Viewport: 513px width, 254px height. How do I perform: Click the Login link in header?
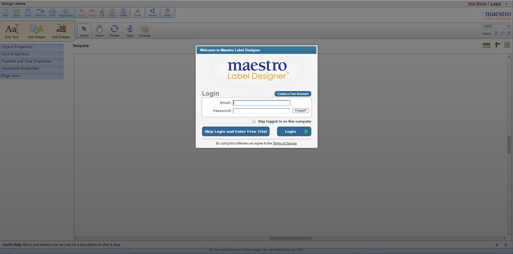[x=496, y=4]
